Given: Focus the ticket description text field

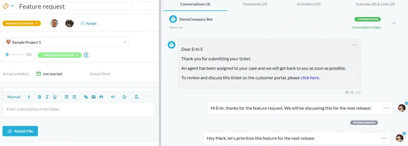Looking at the screenshot, I should tap(78, 109).
